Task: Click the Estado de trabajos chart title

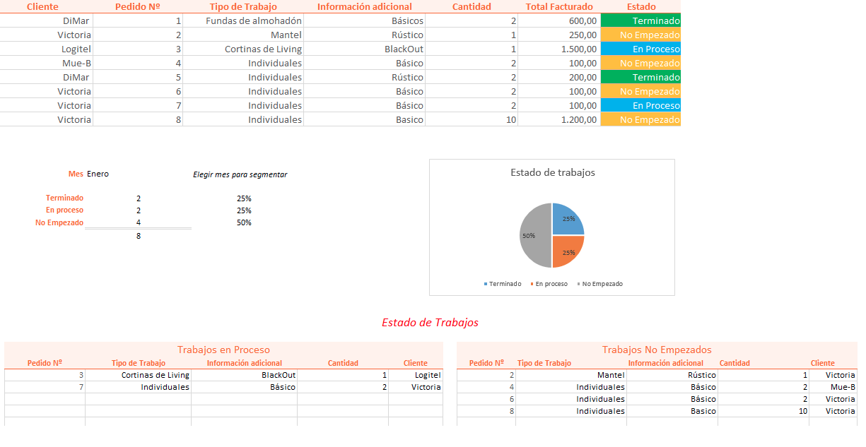Action: [551, 173]
